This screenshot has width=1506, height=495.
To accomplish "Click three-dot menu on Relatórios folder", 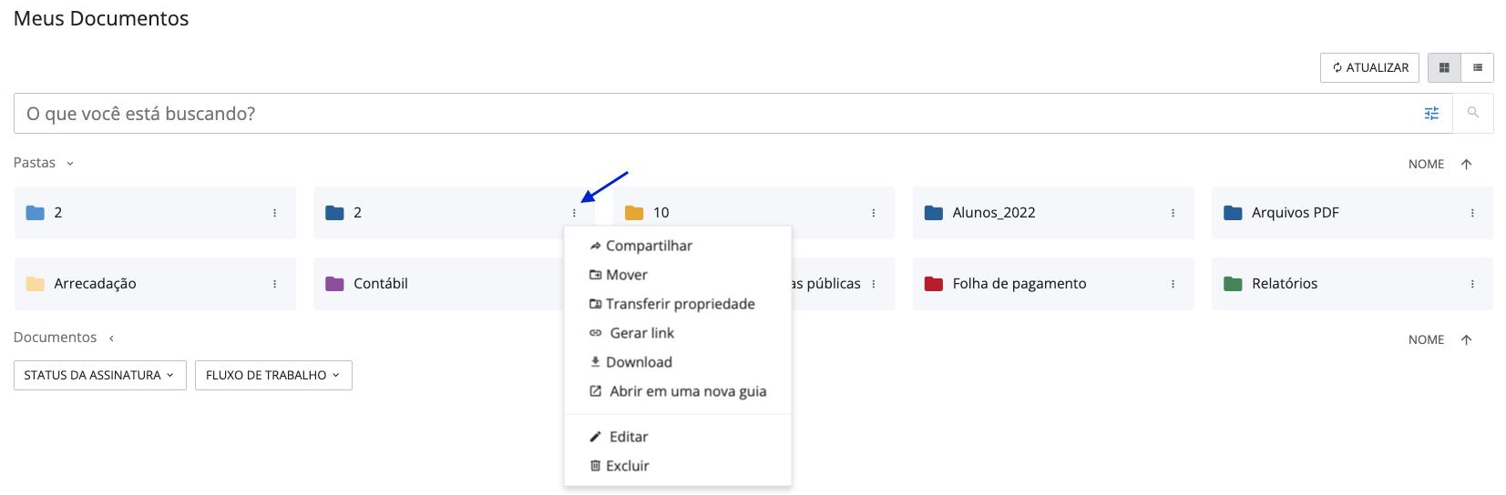I will [1471, 284].
